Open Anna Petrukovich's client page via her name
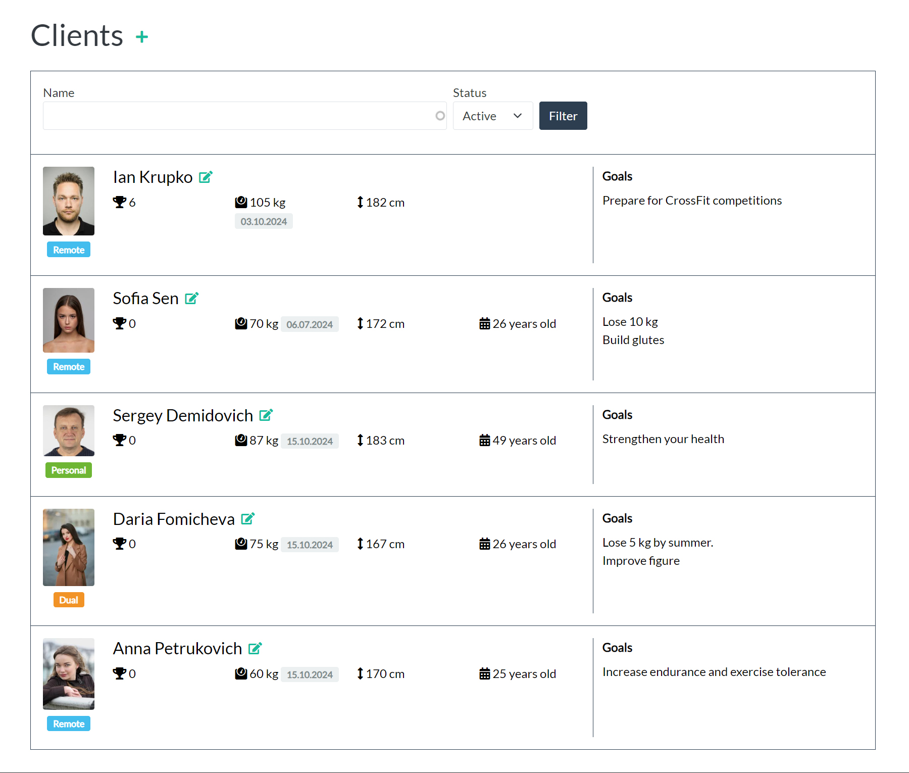Image resolution: width=909 pixels, height=773 pixels. 177,649
